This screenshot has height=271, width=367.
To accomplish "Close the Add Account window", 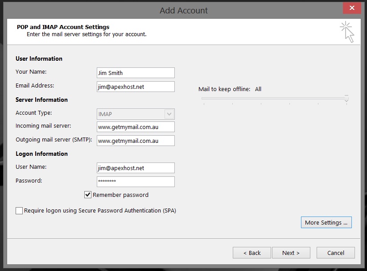I will [352, 8].
